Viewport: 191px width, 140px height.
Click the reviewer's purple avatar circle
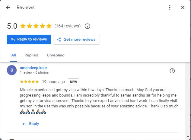point(12,70)
